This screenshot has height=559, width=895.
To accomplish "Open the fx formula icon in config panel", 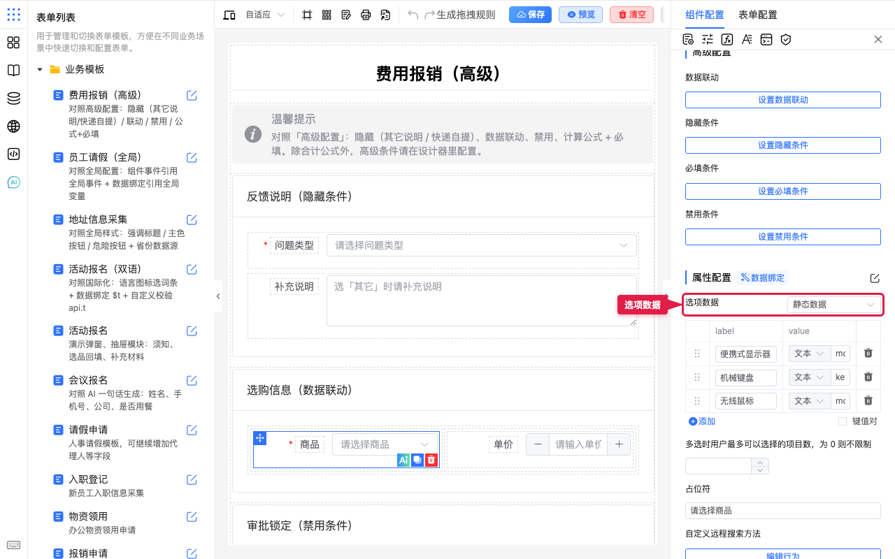I will [x=727, y=40].
